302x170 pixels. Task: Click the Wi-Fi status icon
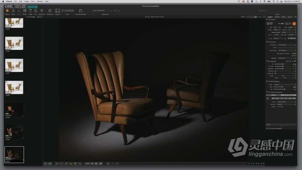[274, 1]
